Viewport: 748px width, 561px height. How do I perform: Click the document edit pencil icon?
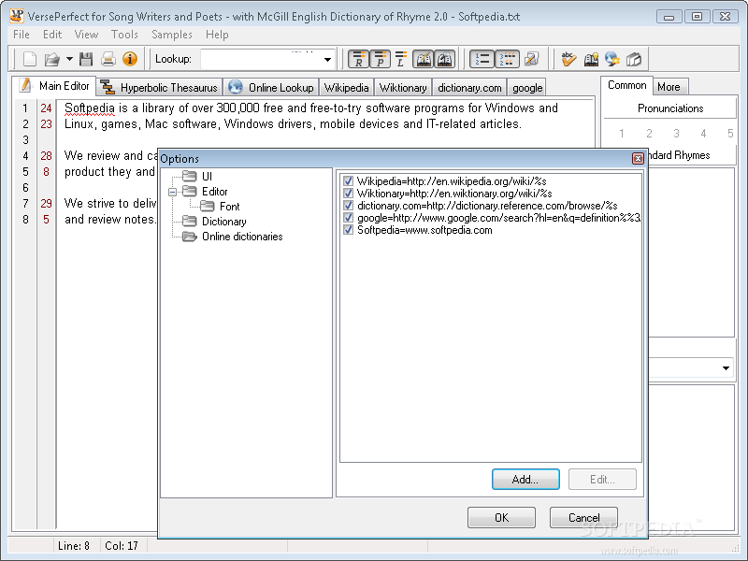[x=531, y=59]
